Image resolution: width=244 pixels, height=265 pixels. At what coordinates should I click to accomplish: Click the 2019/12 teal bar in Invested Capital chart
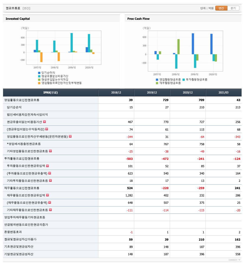tap(72, 43)
